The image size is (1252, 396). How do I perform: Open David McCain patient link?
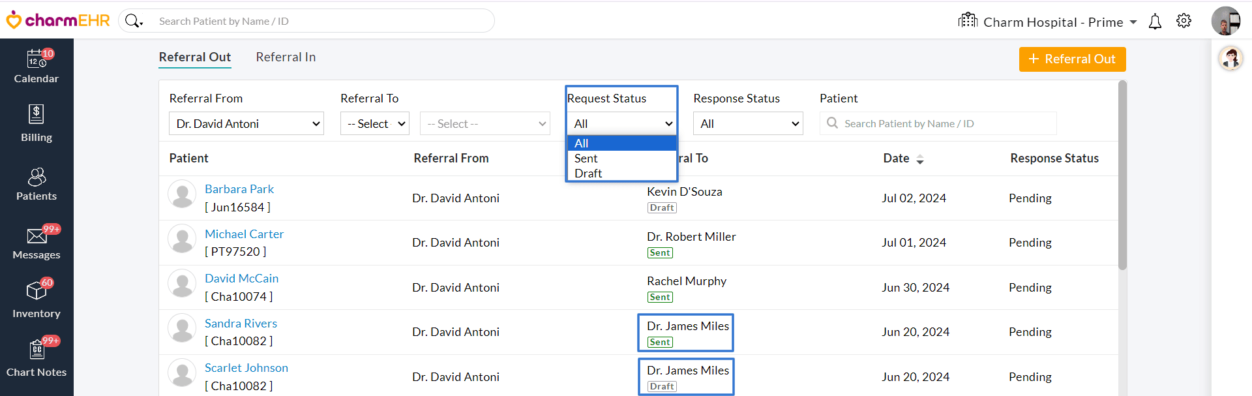point(241,279)
